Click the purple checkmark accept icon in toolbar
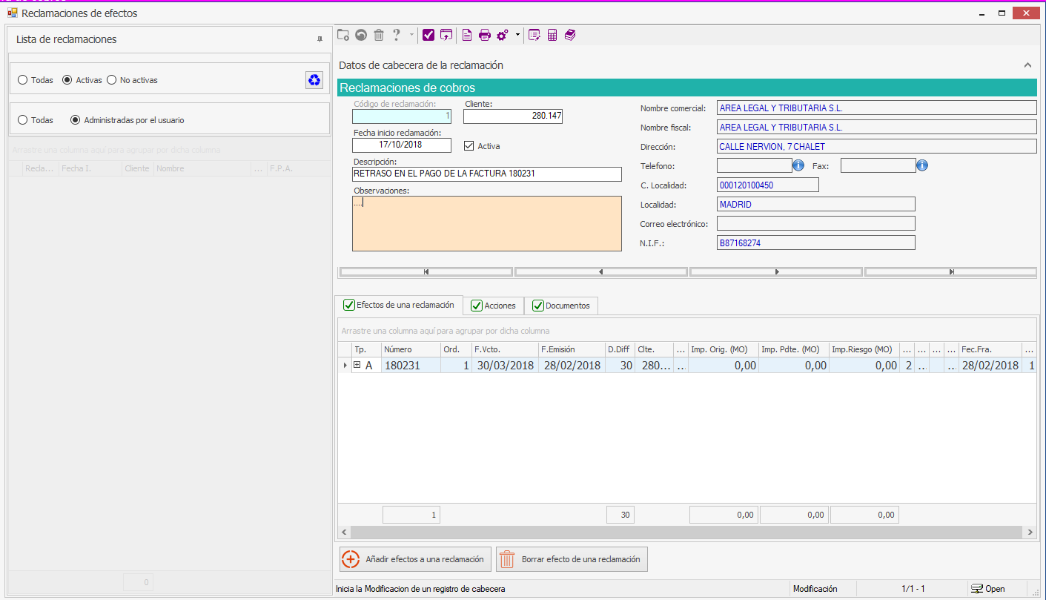 (x=428, y=35)
